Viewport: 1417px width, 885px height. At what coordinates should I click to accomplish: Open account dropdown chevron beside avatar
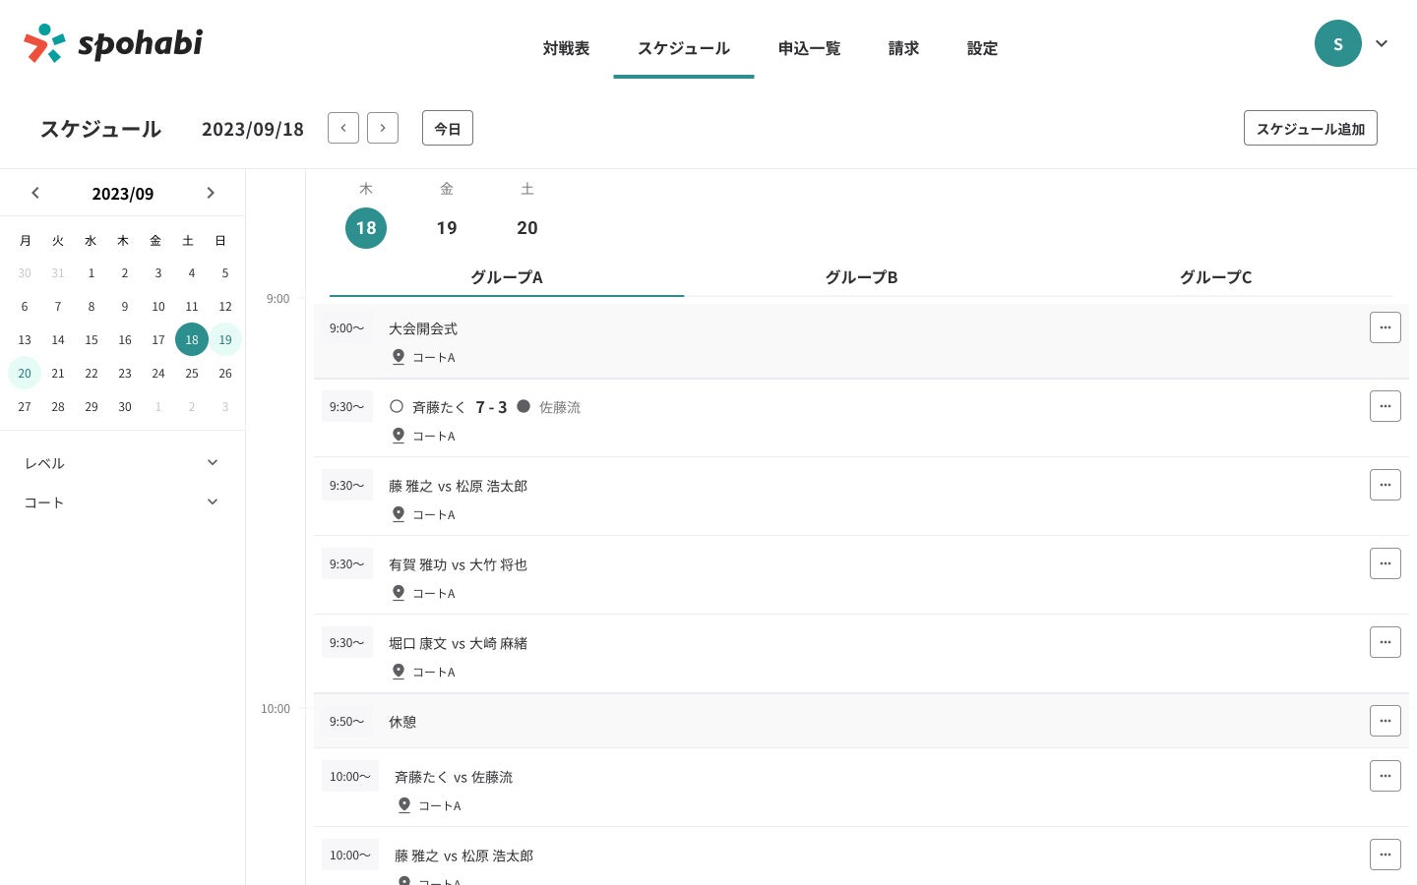click(1382, 43)
